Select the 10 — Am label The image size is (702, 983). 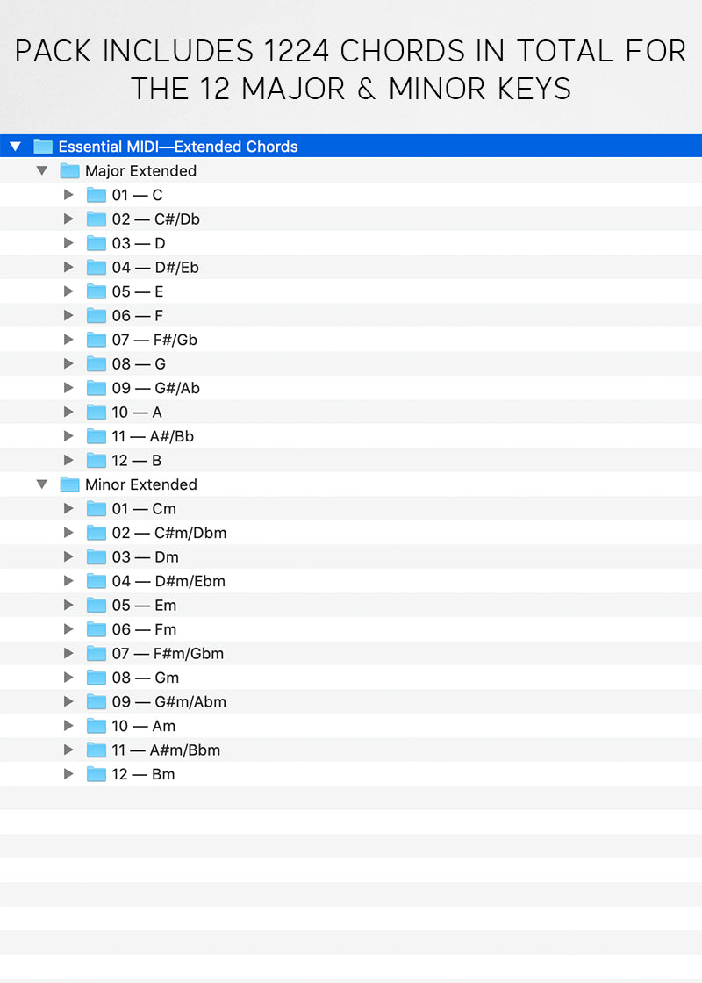[x=144, y=726]
